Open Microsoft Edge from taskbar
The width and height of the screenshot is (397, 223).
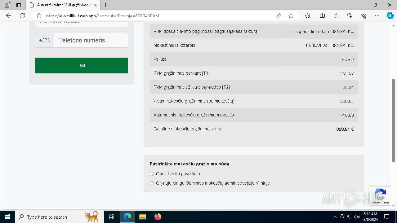(x=127, y=217)
